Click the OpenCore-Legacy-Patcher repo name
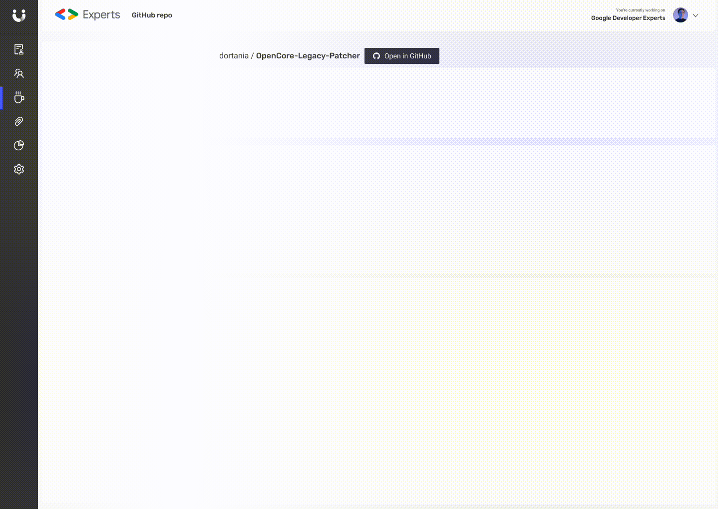 click(308, 56)
